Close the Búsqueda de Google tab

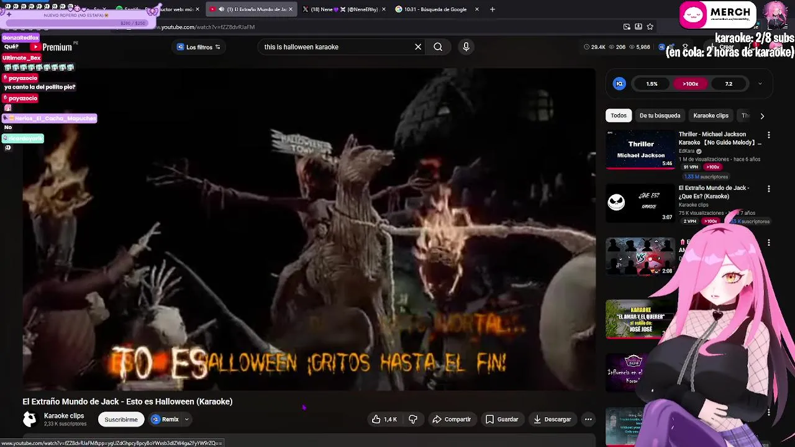click(477, 9)
